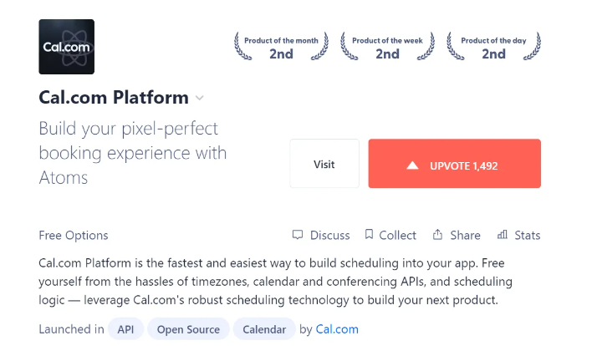Open the Share option label
Image resolution: width=597 pixels, height=346 pixels.
(x=465, y=235)
